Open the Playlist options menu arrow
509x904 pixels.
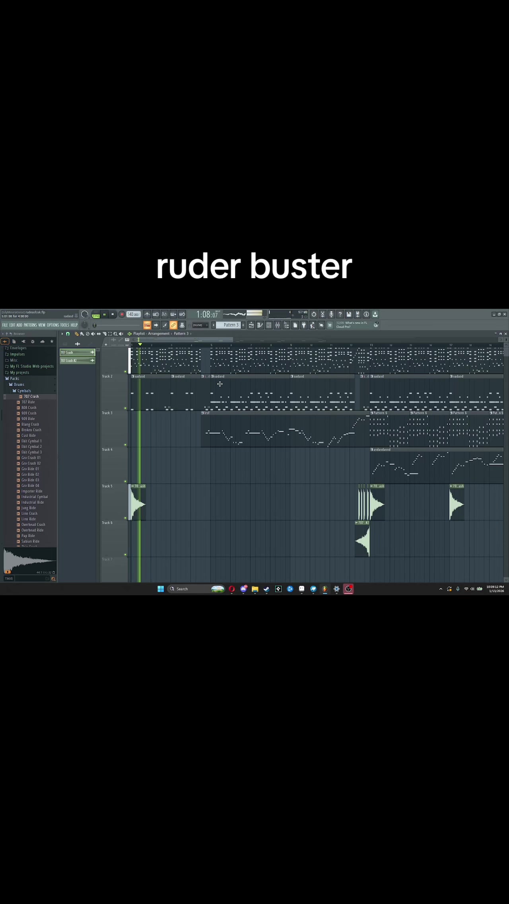(x=62, y=334)
